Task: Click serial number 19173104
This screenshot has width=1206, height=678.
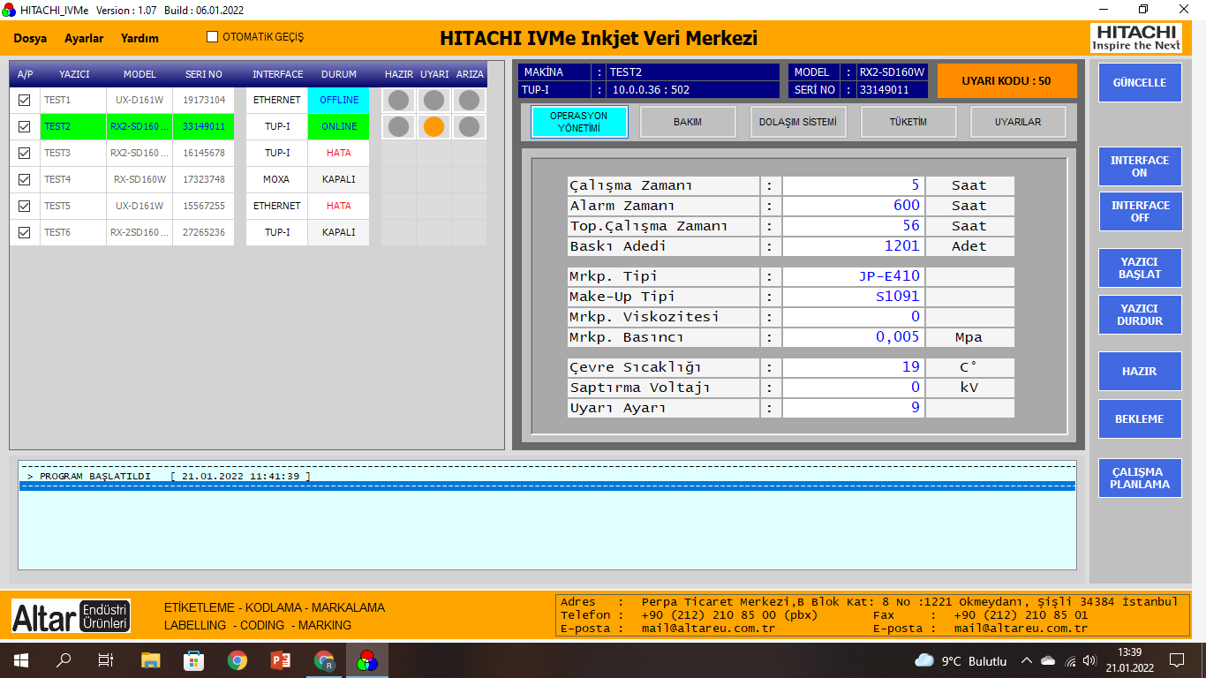Action: point(204,100)
